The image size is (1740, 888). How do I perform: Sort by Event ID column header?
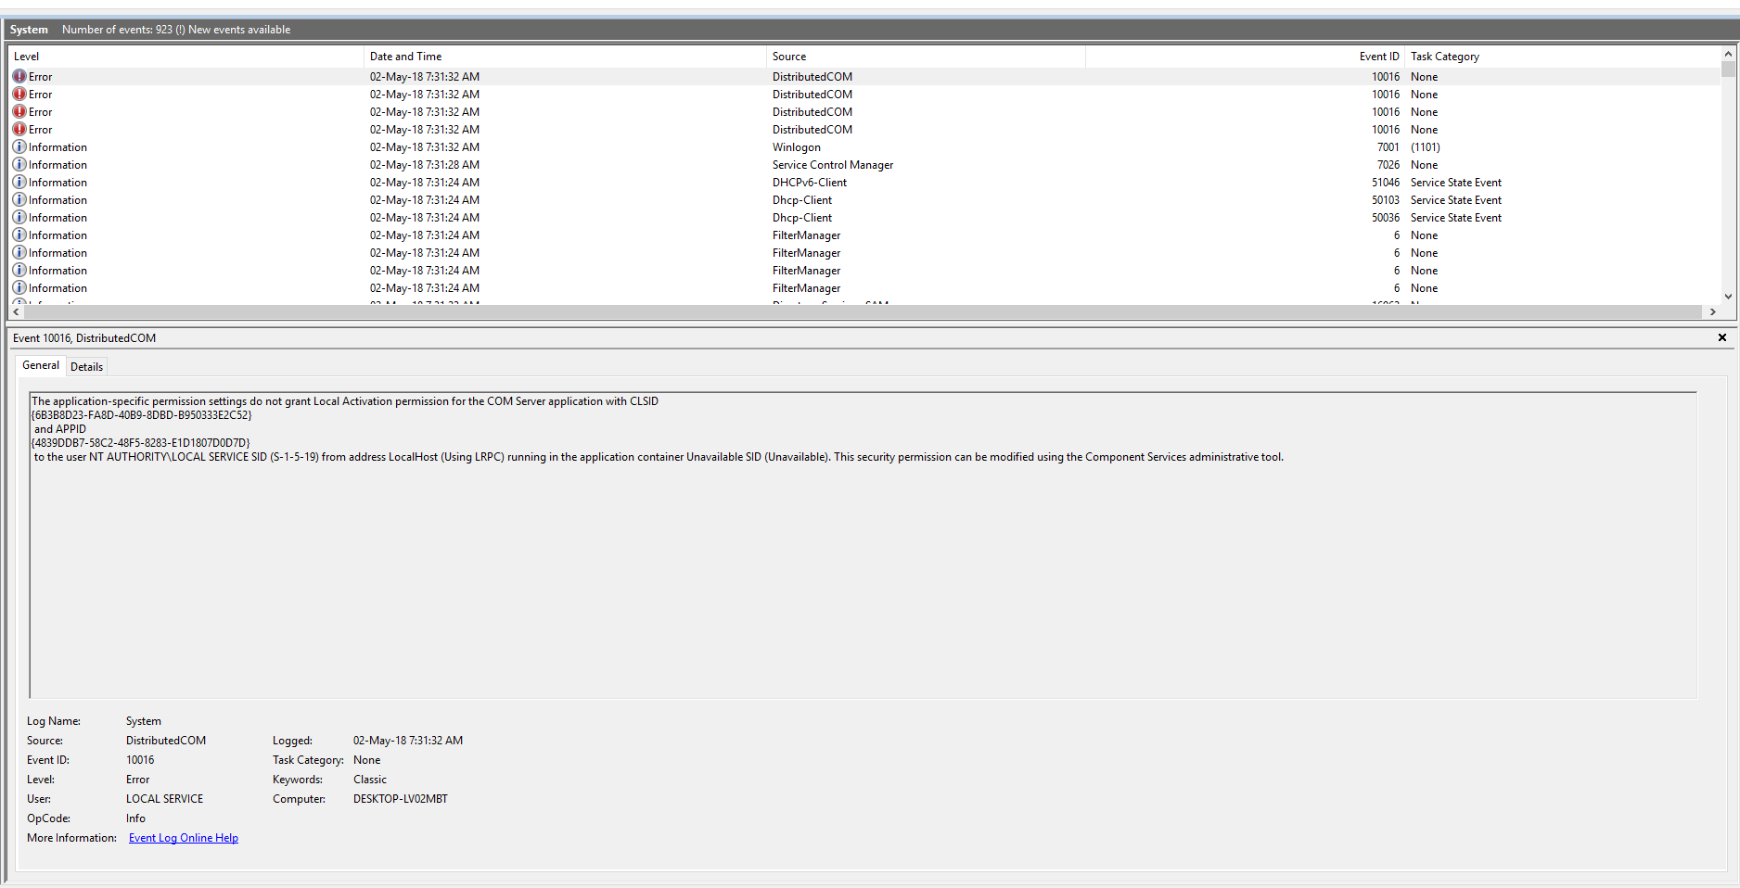(x=1245, y=57)
